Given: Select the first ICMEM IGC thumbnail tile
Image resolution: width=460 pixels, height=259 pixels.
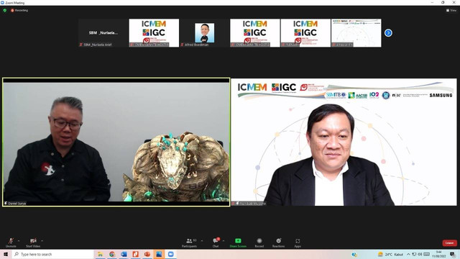Looking at the screenshot, I should click(154, 33).
